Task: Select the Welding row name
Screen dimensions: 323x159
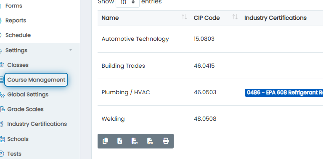Action: pyautogui.click(x=113, y=119)
